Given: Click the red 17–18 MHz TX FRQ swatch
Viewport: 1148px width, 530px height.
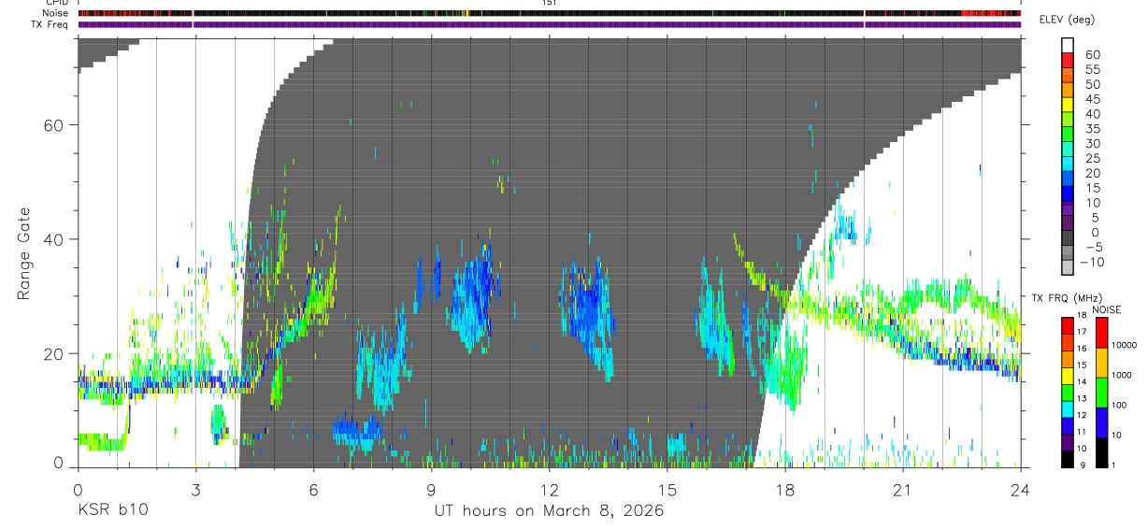Looking at the screenshot, I should pyautogui.click(x=1068, y=324).
